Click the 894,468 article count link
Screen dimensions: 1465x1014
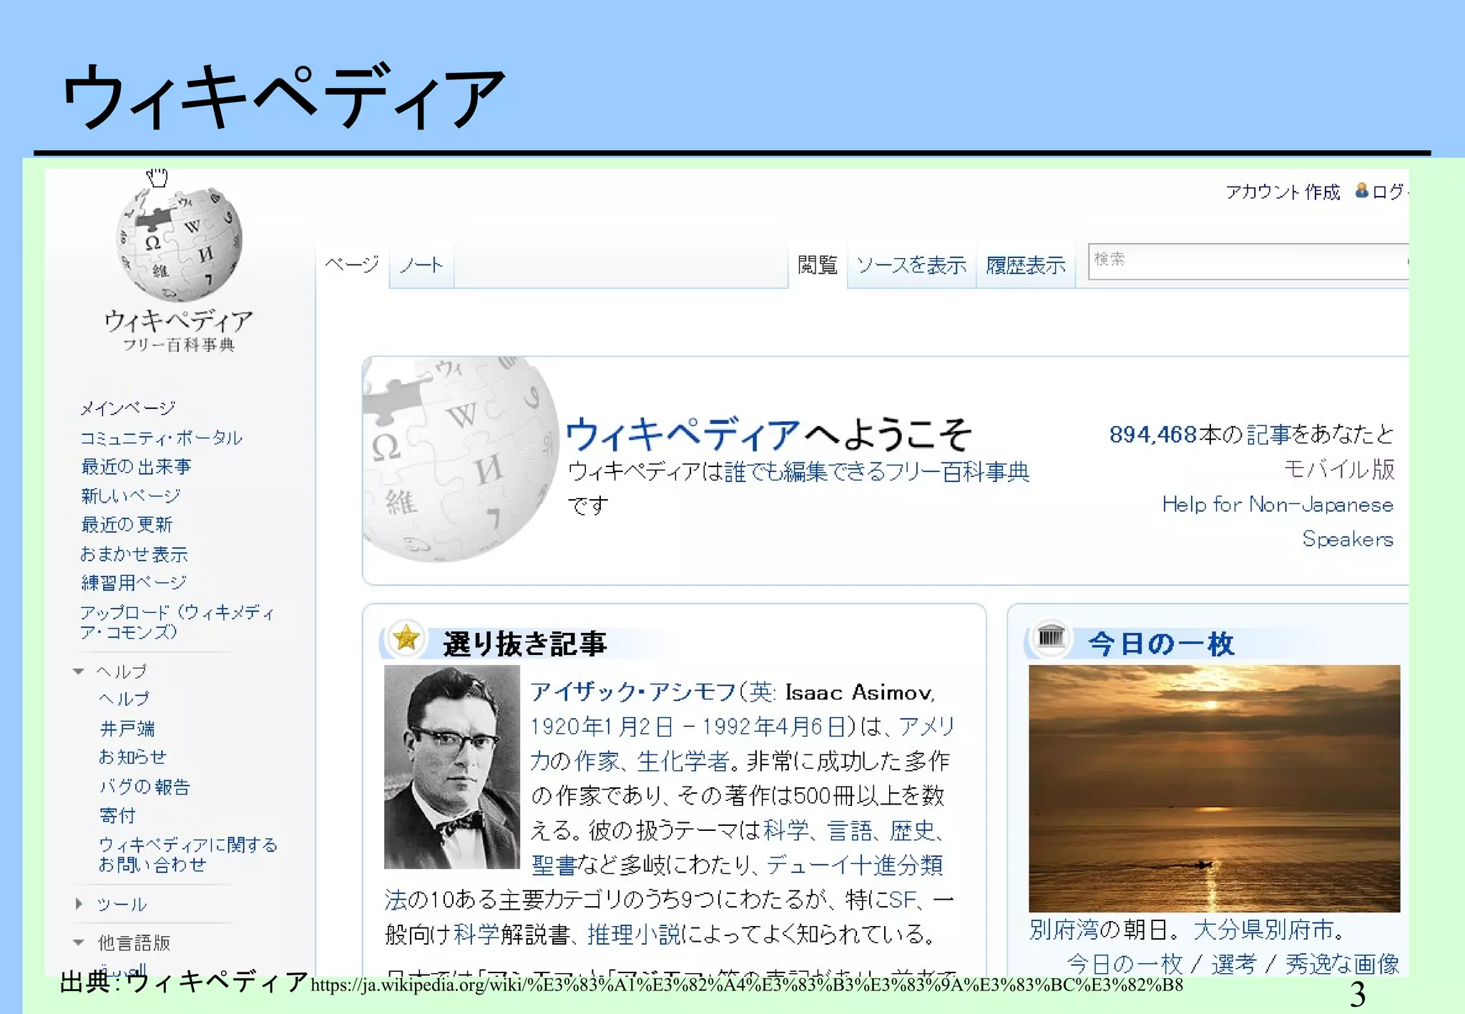point(1153,434)
